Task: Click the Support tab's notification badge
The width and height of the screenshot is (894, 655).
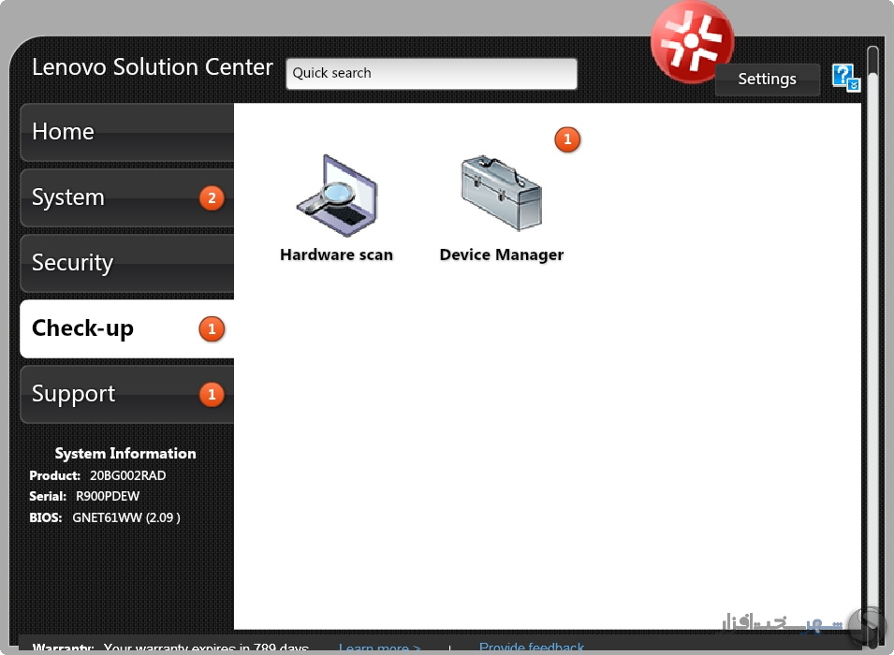Action: (212, 395)
